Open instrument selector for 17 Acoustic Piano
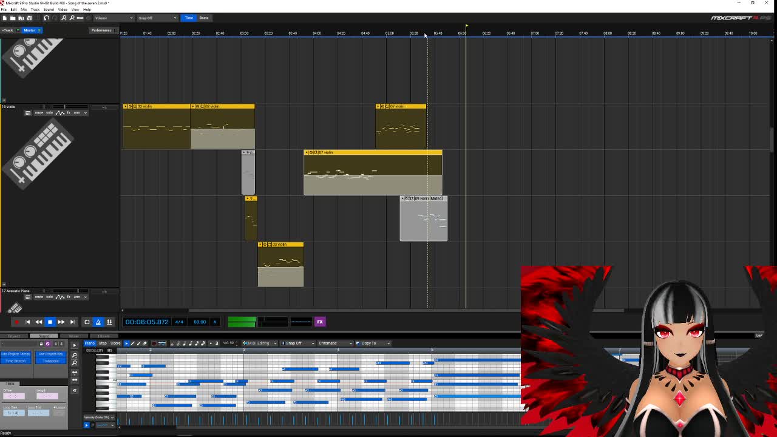Viewport: 777px width, 437px height. 27,297
